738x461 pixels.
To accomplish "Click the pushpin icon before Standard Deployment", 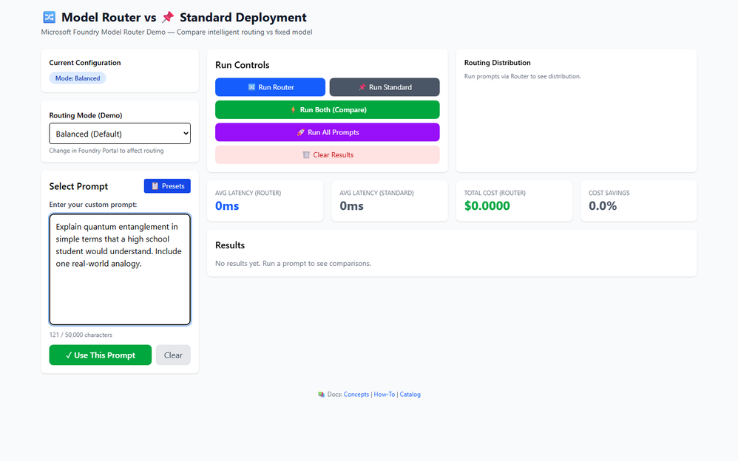I will (168, 18).
